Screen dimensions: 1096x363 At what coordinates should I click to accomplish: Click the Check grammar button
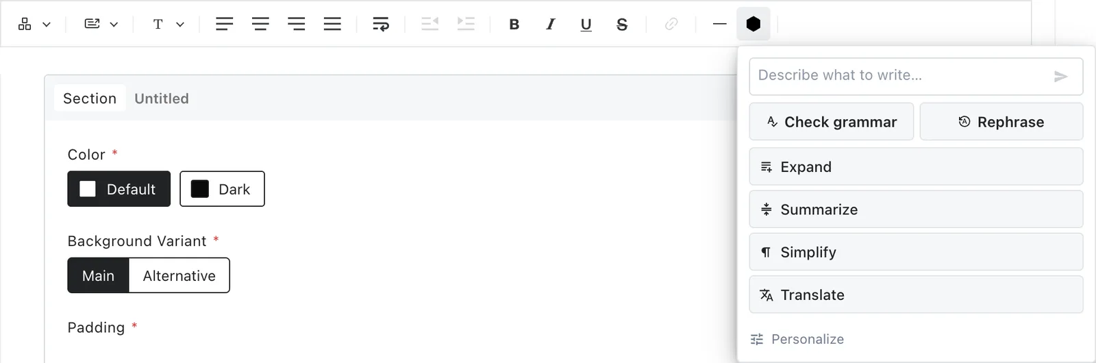click(832, 122)
